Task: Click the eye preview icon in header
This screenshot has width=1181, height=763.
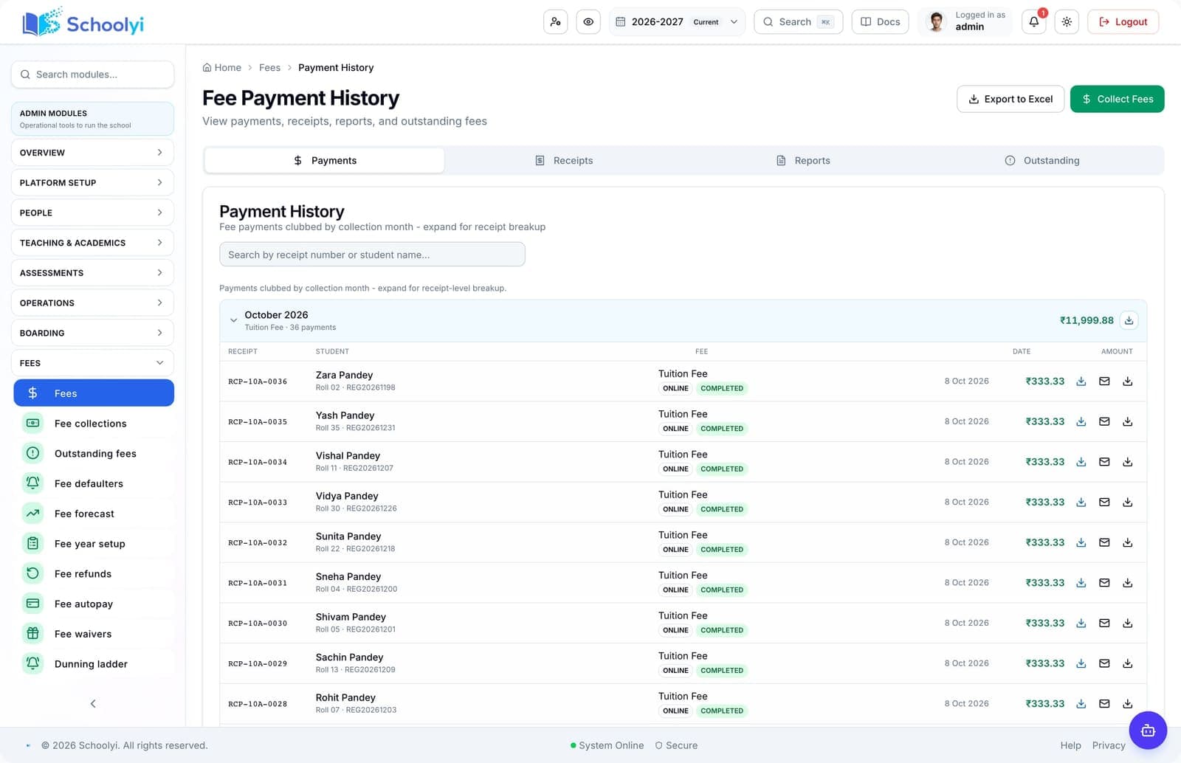Action: [588, 22]
